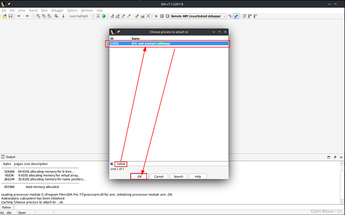Click the 'AU: idle' status bar entry
345x215 pixels.
[x=6, y=212]
